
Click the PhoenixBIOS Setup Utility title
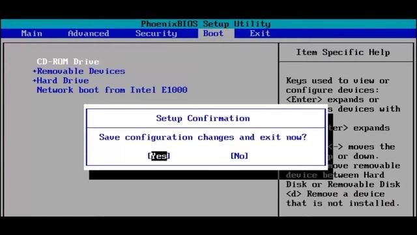[x=206, y=24]
